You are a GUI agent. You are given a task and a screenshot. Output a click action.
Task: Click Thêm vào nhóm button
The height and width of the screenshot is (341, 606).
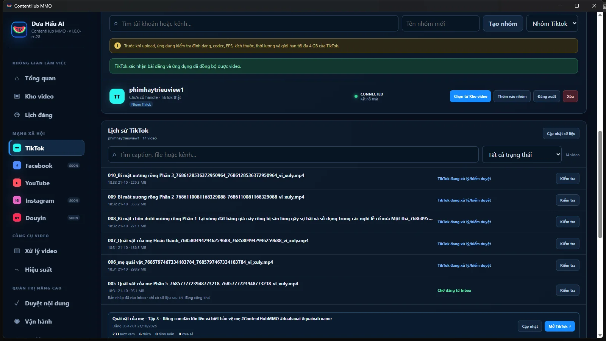512,96
